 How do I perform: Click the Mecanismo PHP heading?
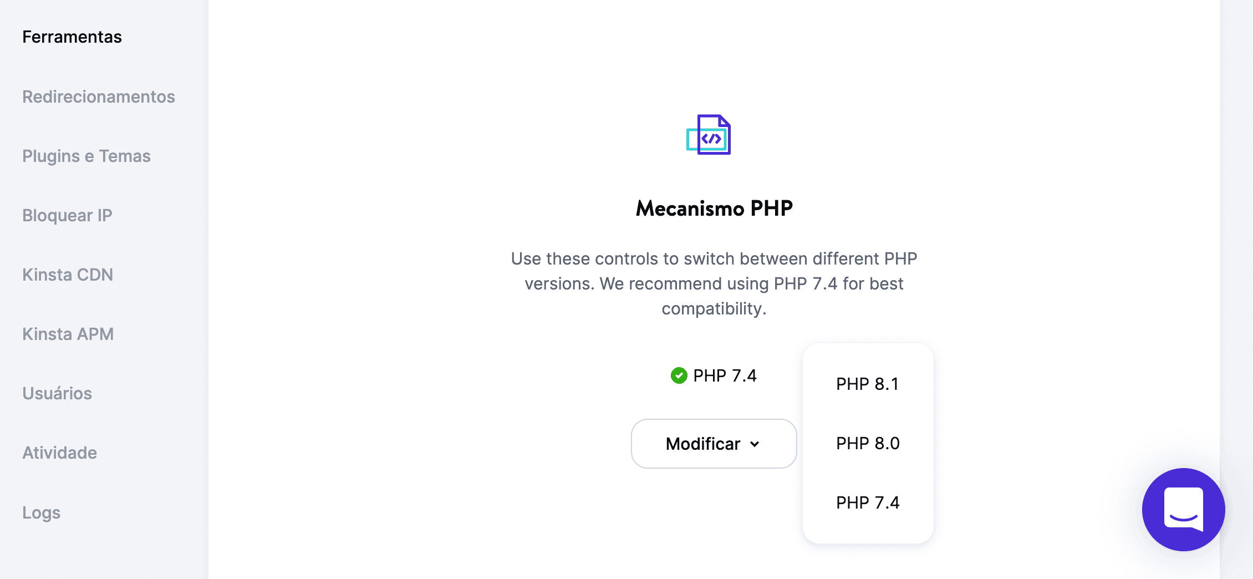(714, 209)
